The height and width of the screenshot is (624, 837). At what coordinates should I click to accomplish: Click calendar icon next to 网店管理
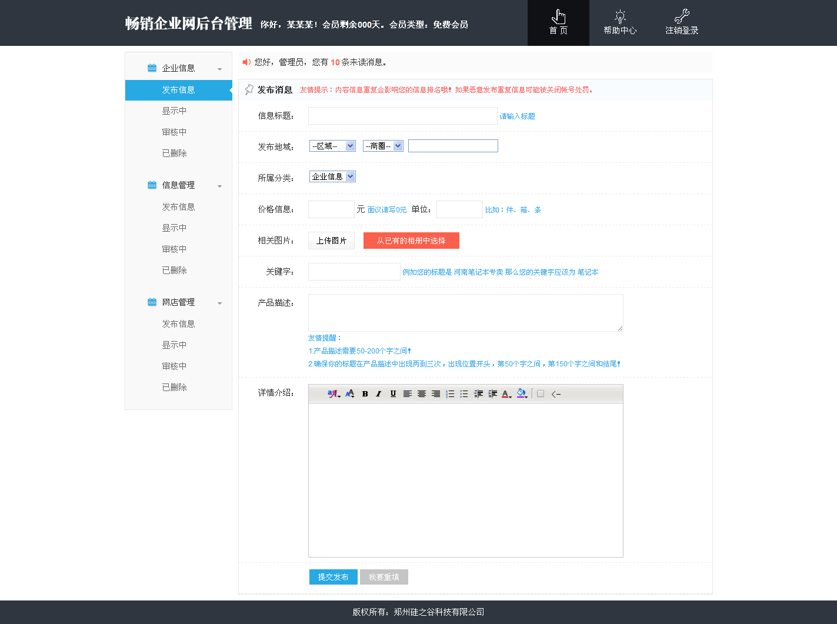coord(152,302)
